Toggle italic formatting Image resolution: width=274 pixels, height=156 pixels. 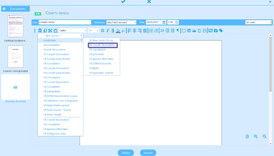tap(108, 31)
